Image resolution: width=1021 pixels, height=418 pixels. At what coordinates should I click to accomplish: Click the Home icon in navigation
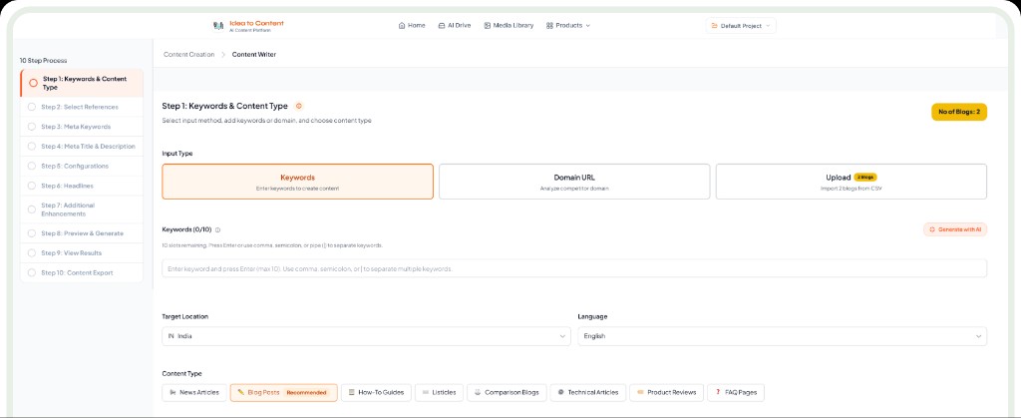coord(402,25)
